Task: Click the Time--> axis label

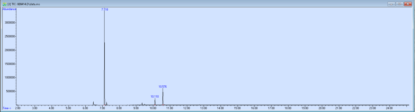Action: [7, 108]
